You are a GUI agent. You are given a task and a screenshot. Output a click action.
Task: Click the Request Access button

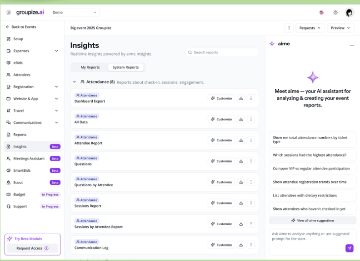pos(32,248)
